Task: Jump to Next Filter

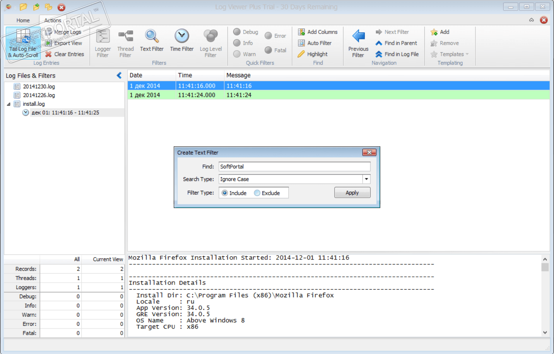Action: coord(392,32)
